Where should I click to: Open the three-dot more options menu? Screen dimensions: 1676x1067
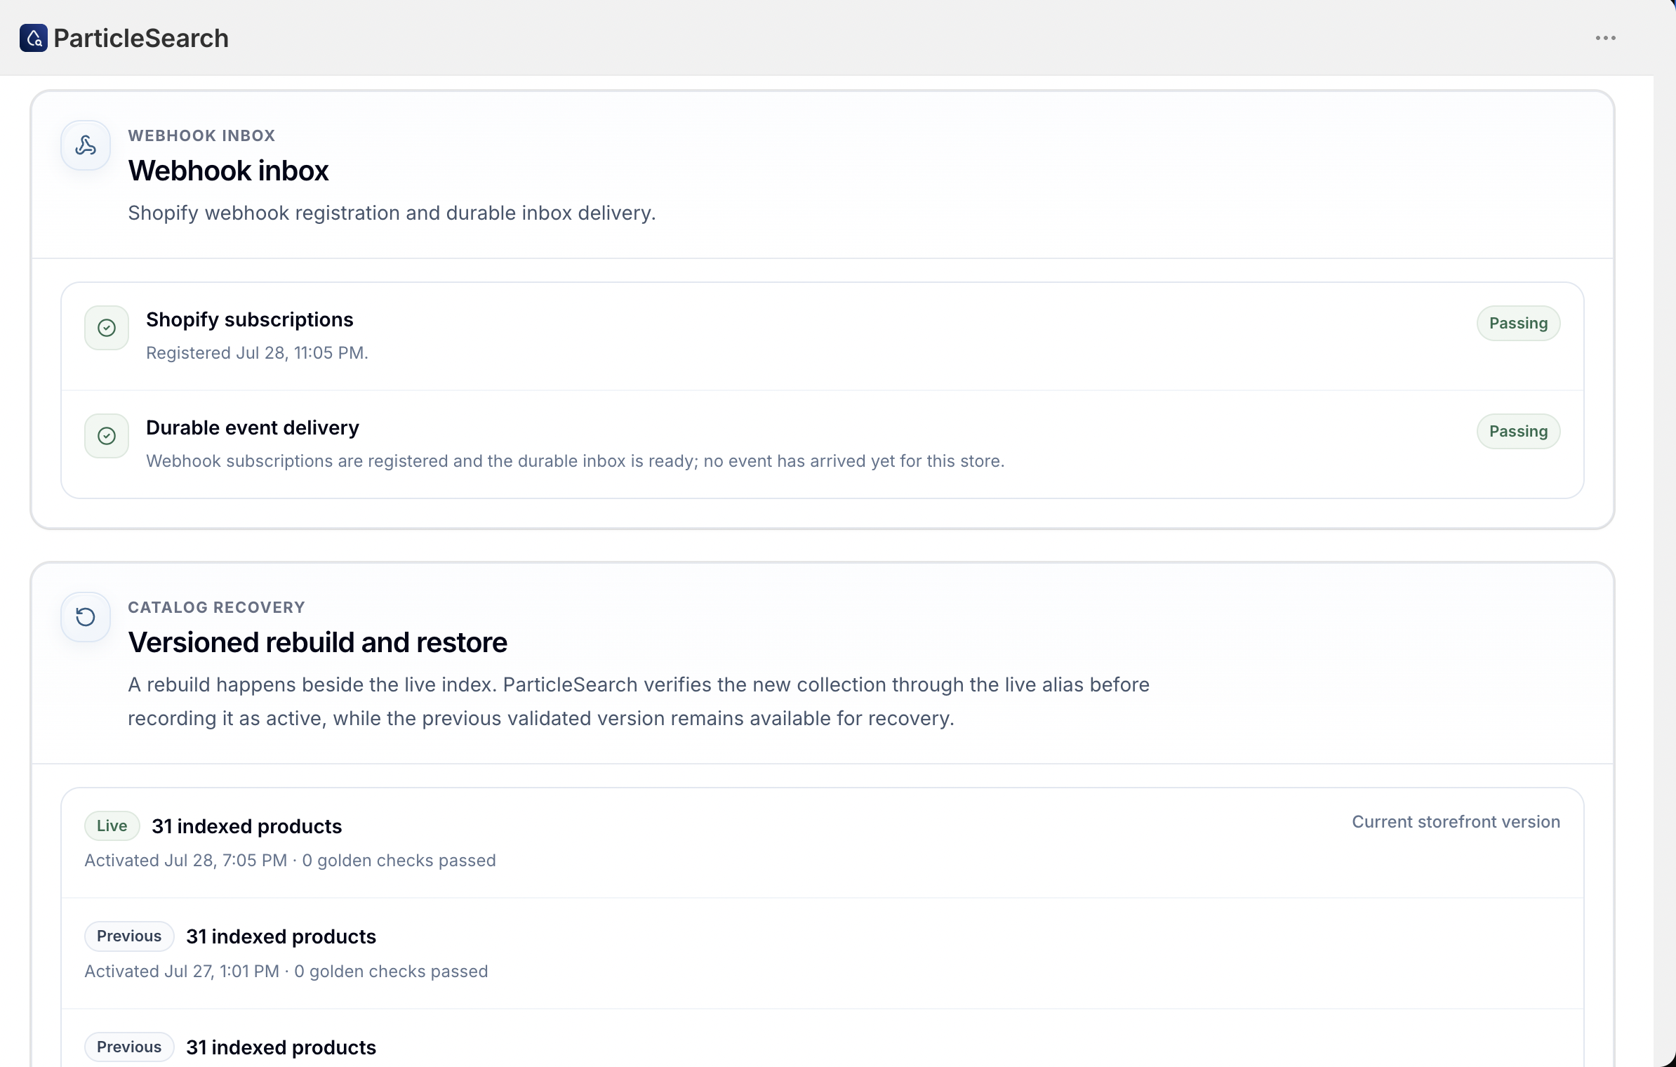[x=1605, y=38]
